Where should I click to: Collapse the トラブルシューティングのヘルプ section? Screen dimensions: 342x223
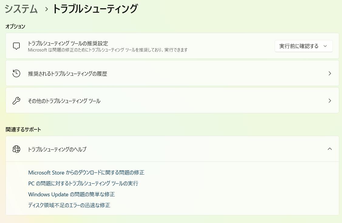(x=330, y=149)
